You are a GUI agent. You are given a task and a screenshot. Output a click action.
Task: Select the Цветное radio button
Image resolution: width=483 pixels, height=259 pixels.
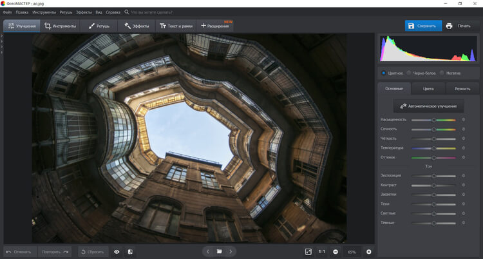click(x=384, y=73)
